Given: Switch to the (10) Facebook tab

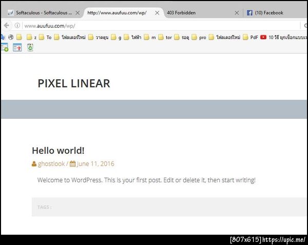Looking at the screenshot, I should tap(275, 13).
